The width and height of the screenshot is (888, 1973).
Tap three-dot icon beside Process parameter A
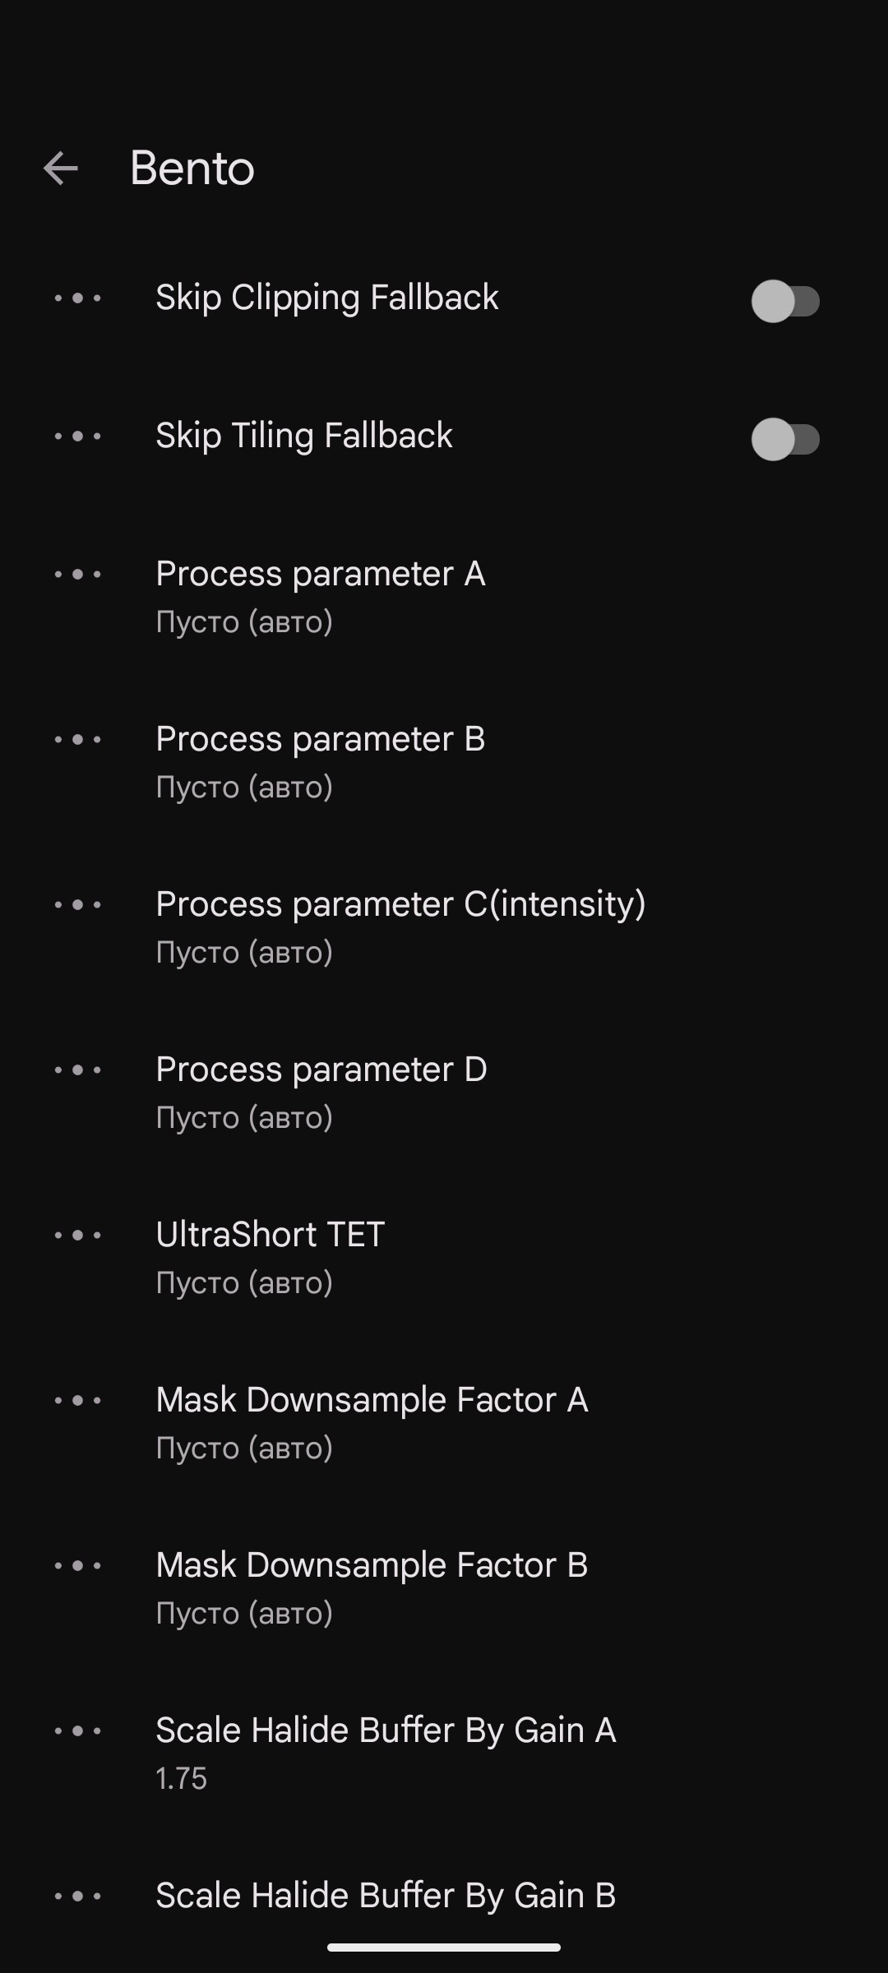point(78,574)
